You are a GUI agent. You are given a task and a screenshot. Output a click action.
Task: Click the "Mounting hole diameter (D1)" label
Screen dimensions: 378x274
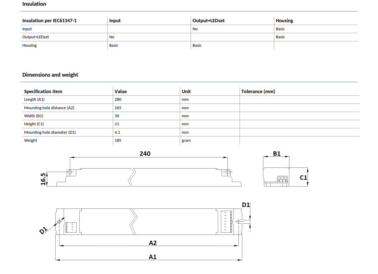[50, 132]
